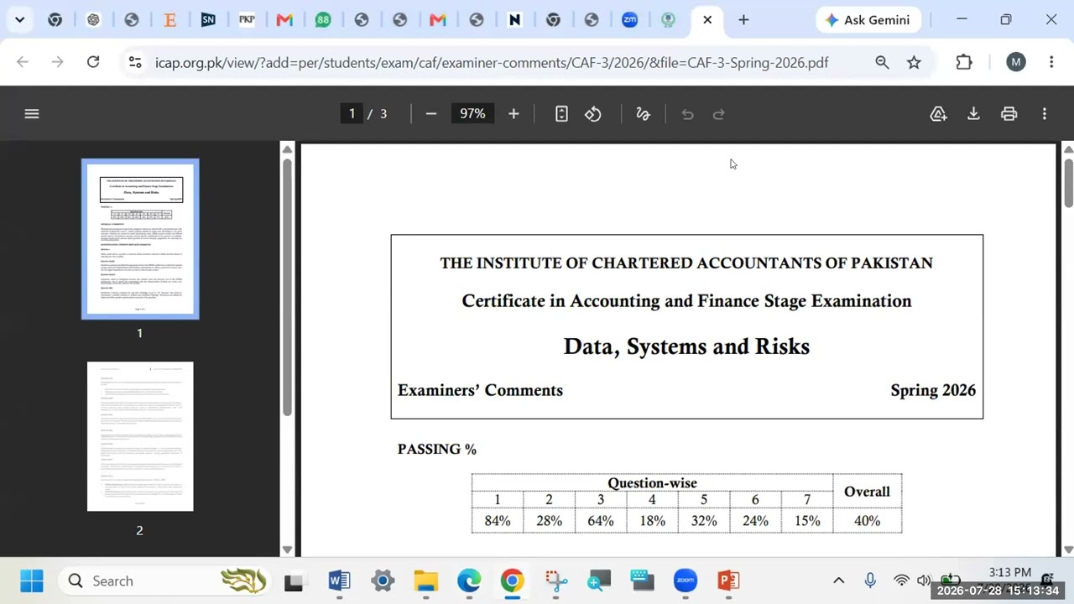This screenshot has width=1074, height=604.
Task: Click the "40%" overall passing value
Action: 867,521
